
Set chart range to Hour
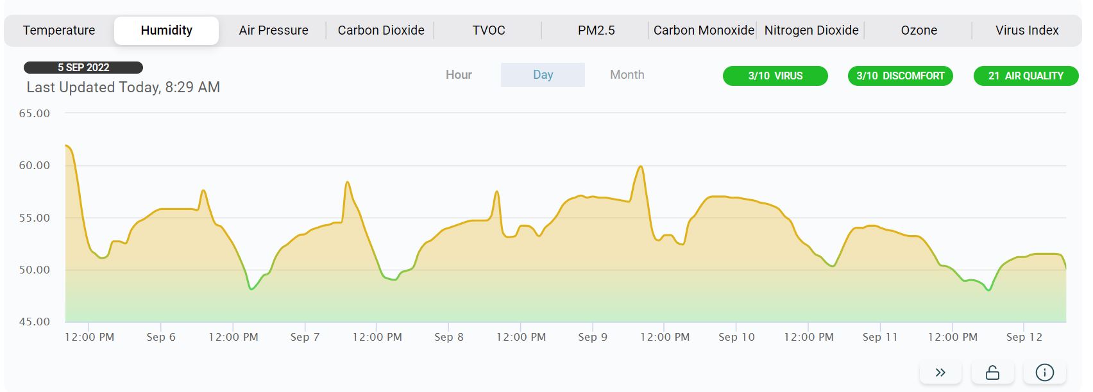(459, 75)
